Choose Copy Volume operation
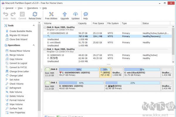 pyautogui.click(x=14, y=59)
